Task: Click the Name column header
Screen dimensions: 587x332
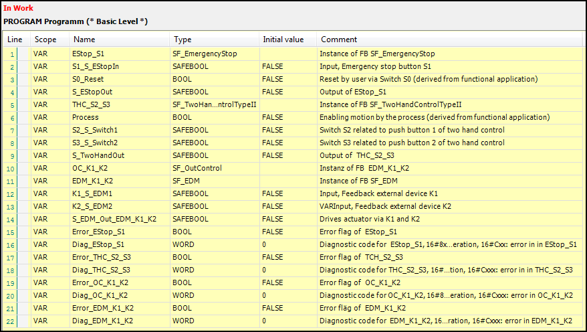Action: coord(118,39)
